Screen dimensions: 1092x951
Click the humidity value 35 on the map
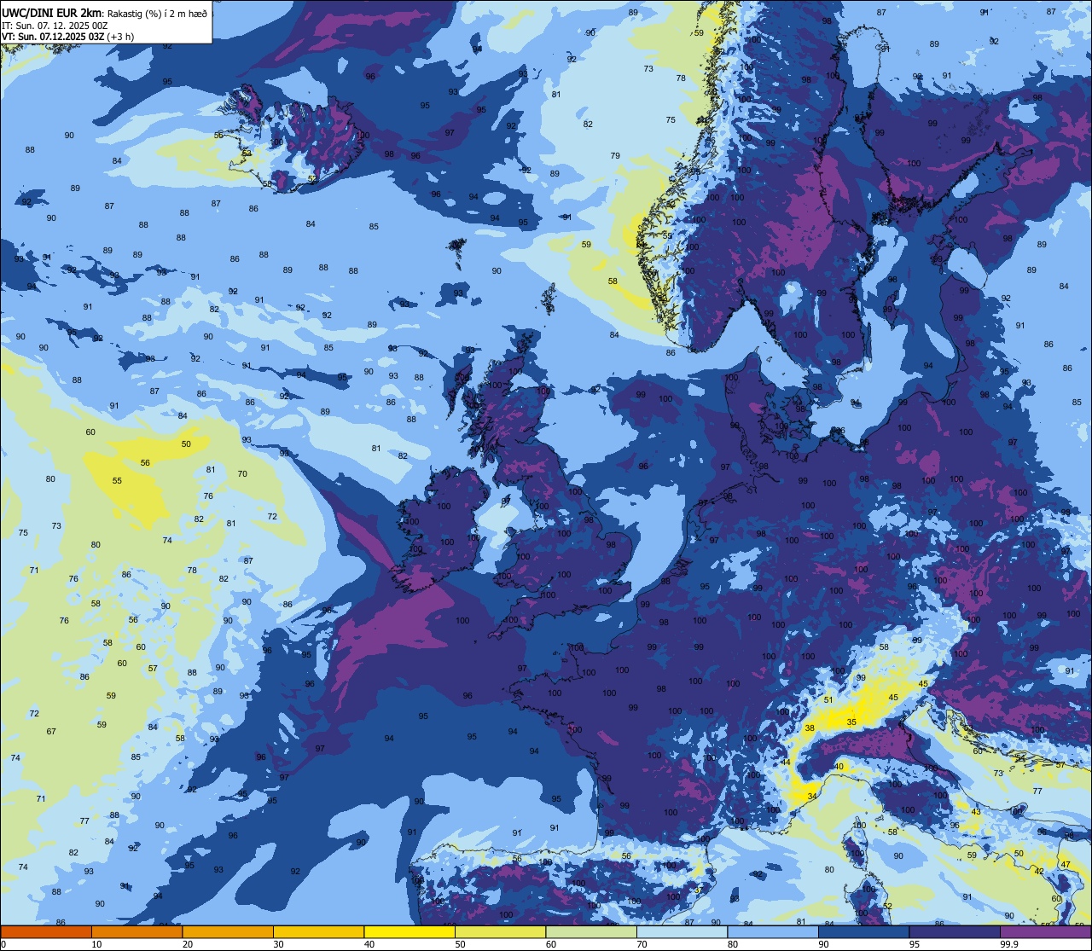click(x=851, y=722)
